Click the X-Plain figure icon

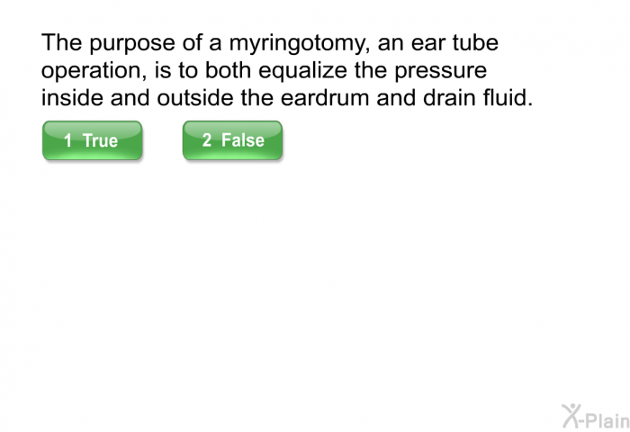(571, 416)
